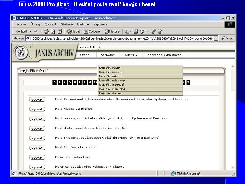This screenshot has width=245, height=184.
Task: Click the Místní síť intranet zone icon
Action: (x=174, y=173)
